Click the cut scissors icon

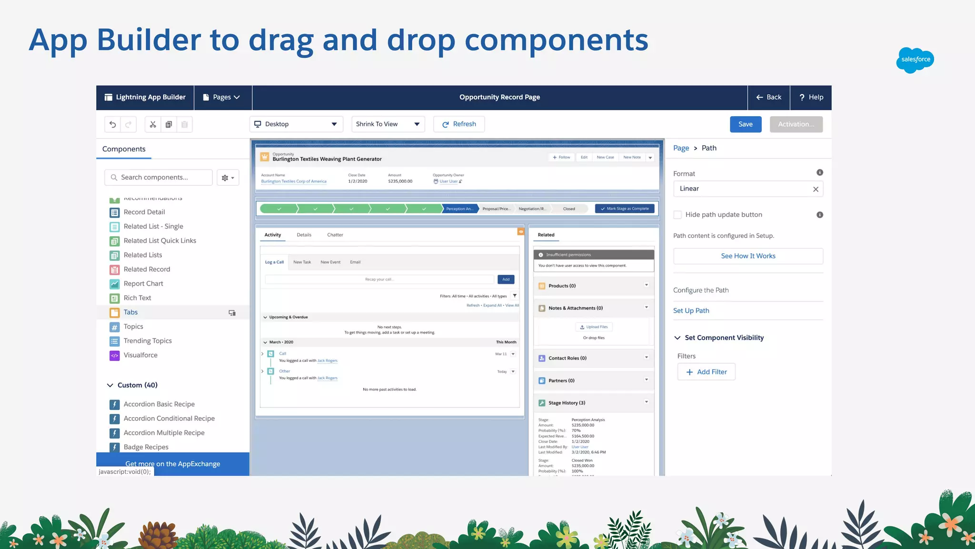click(x=153, y=124)
